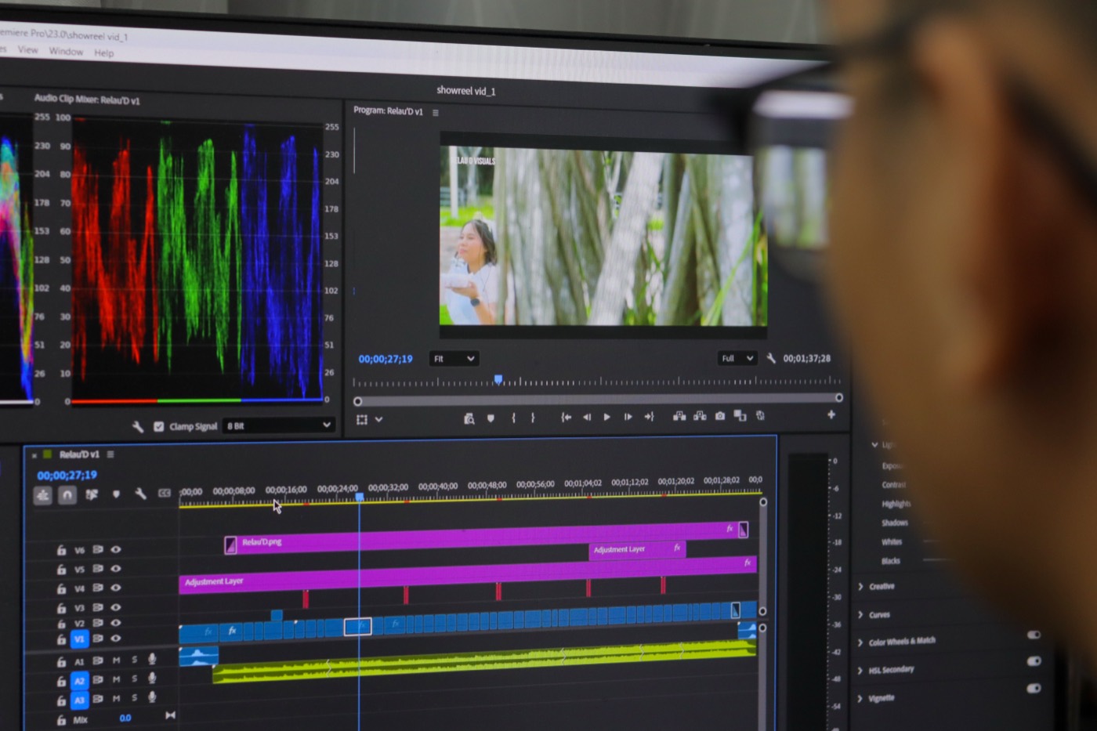Click the Play button in Program monitor
This screenshot has height=731, width=1097.
click(x=606, y=418)
